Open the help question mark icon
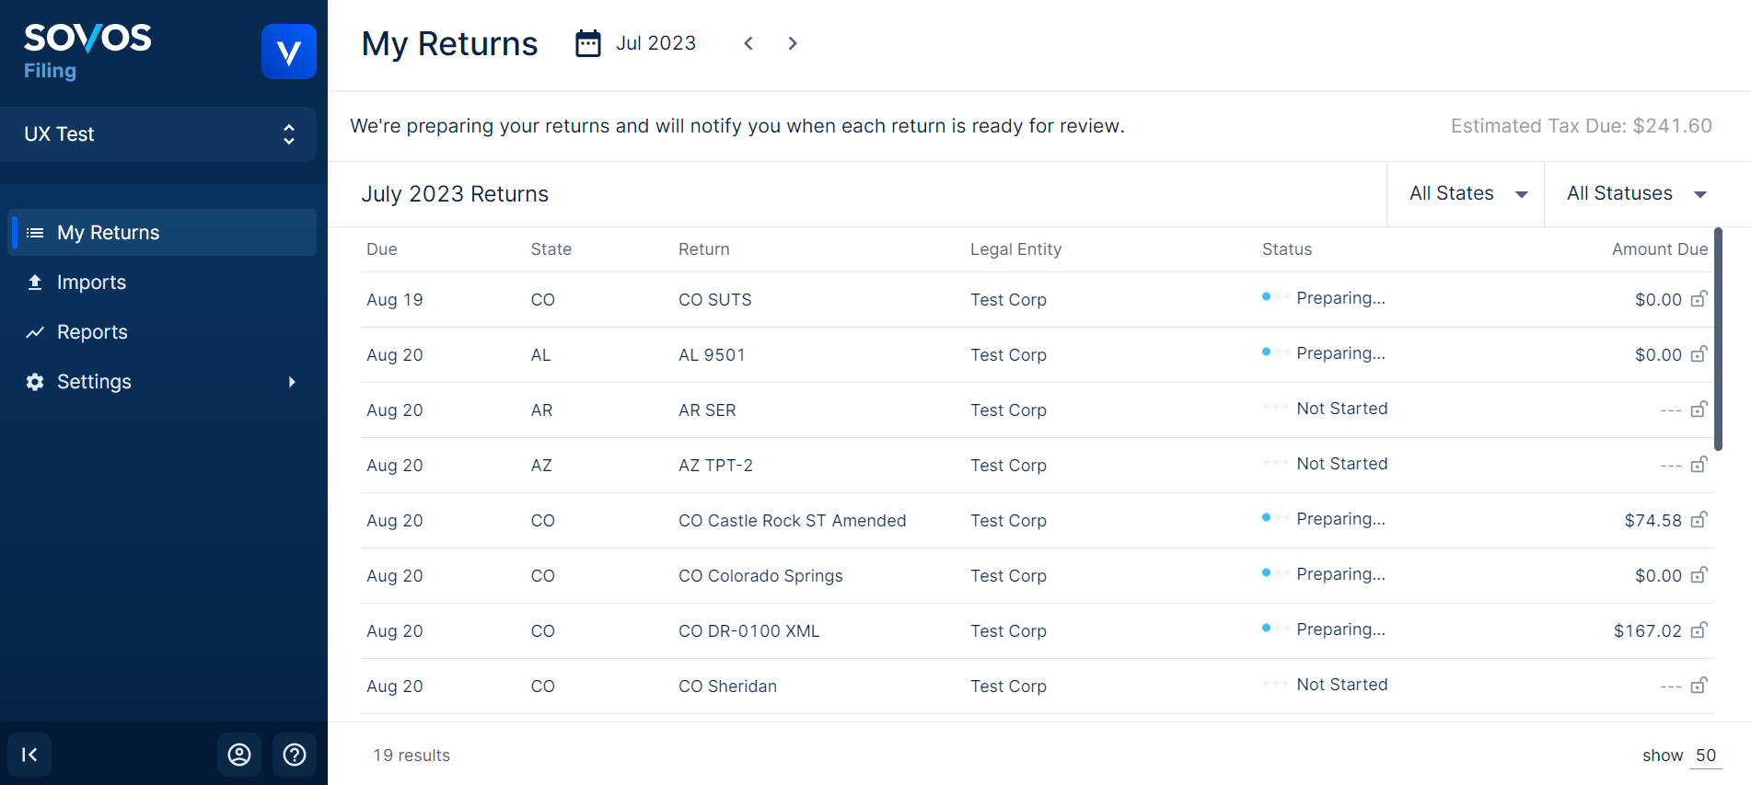 coord(295,755)
